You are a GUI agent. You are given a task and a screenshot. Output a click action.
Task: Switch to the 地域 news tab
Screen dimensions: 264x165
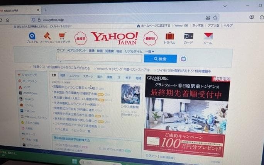coord(139,78)
